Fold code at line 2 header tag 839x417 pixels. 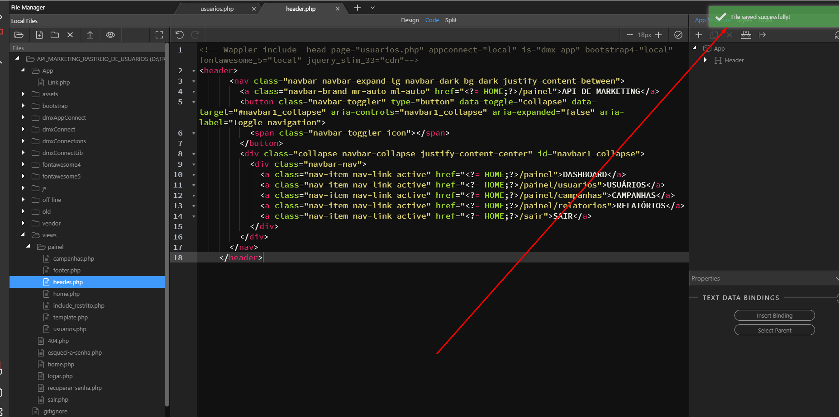[194, 71]
